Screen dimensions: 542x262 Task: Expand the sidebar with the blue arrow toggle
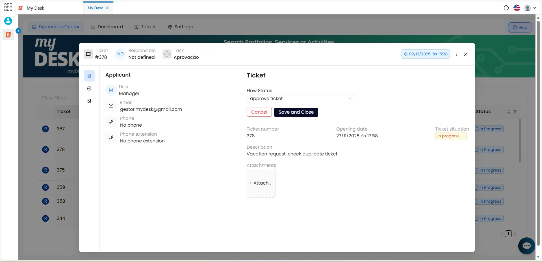(18, 31)
